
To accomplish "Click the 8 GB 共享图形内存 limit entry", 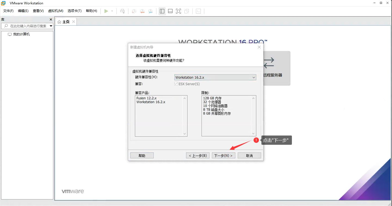I will click(217, 113).
